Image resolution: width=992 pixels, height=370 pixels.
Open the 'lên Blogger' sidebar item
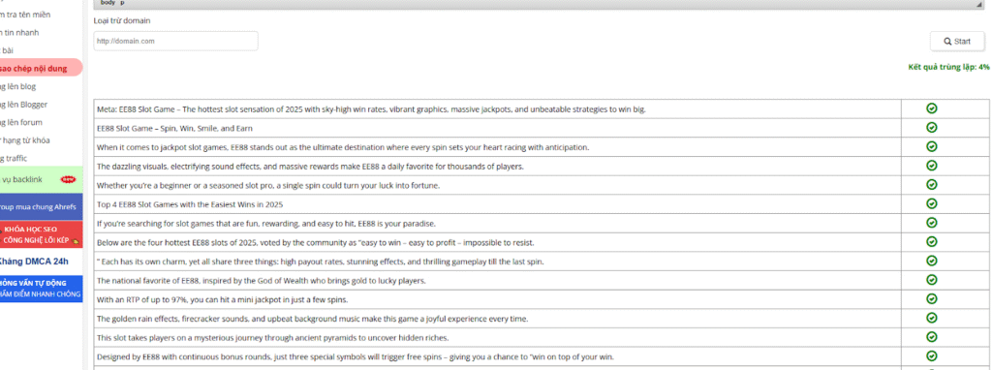[23, 105]
